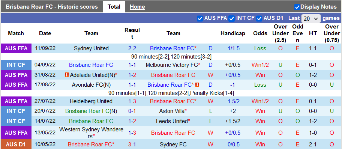Click the 1-3 result of Heidelberg United match
The height and width of the screenshot is (149, 342).
coord(132,101)
